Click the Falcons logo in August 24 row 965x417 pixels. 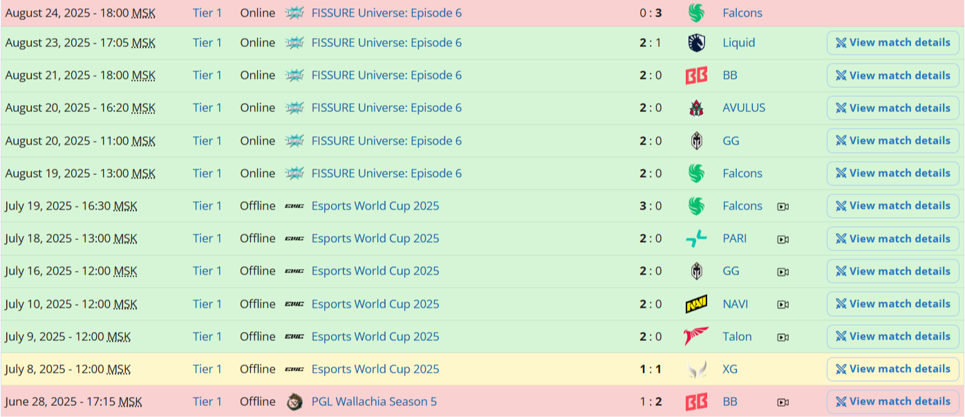696,12
